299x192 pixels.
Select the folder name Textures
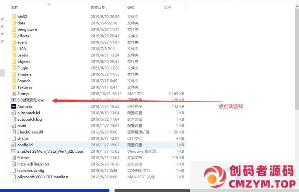tap(25, 87)
